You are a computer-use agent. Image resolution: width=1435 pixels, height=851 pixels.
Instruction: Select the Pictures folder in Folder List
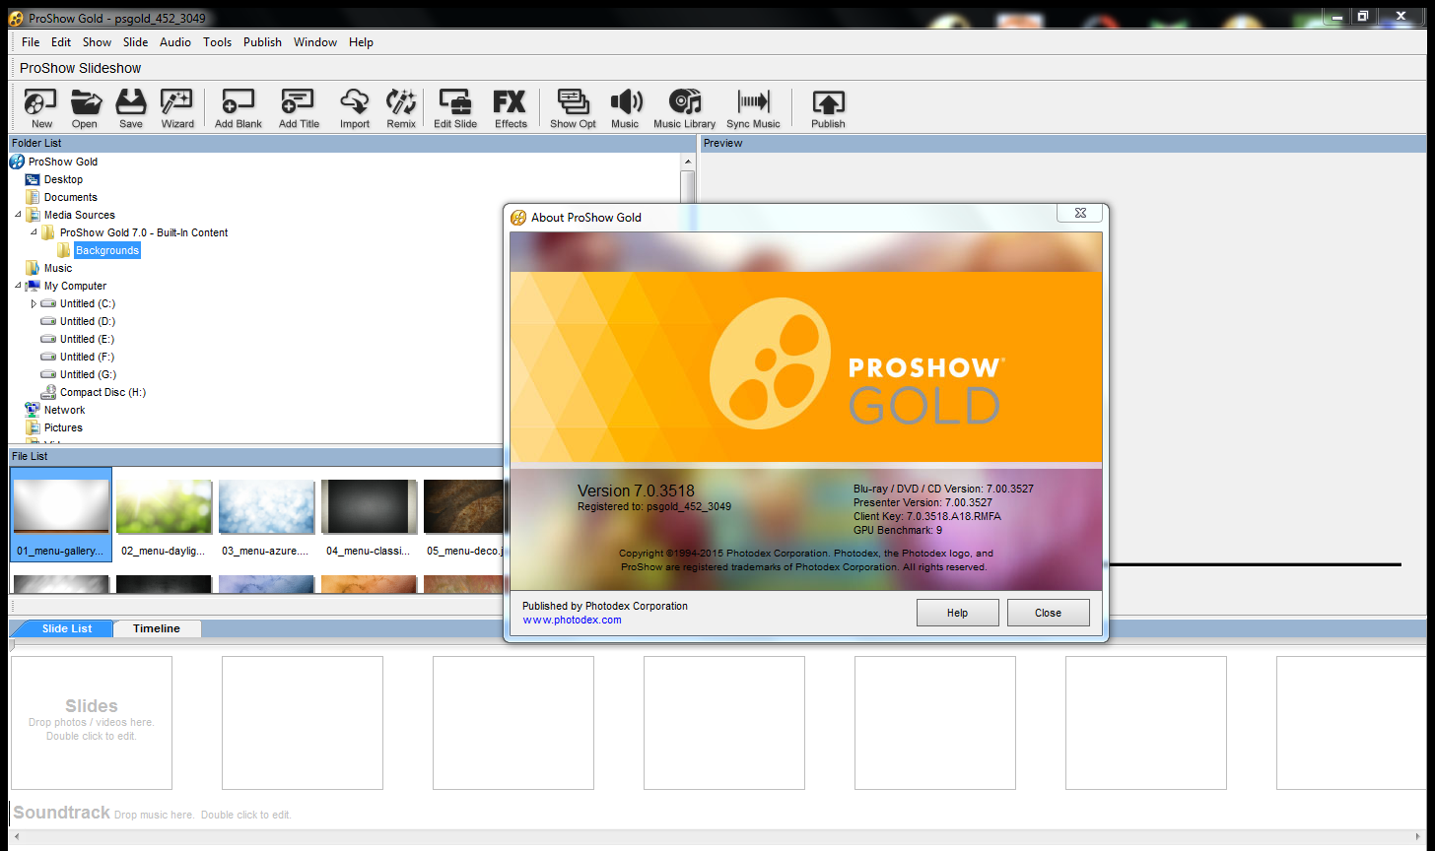coord(63,427)
